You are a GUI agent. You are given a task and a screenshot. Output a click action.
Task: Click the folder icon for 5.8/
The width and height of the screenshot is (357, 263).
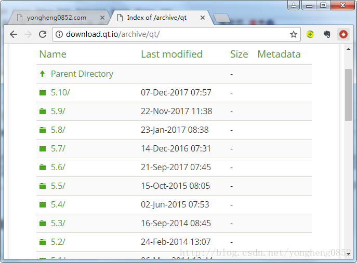click(43, 130)
